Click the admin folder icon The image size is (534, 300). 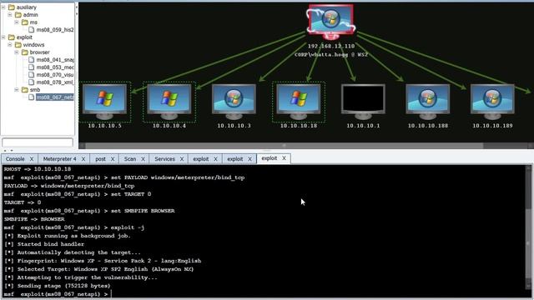(18, 15)
